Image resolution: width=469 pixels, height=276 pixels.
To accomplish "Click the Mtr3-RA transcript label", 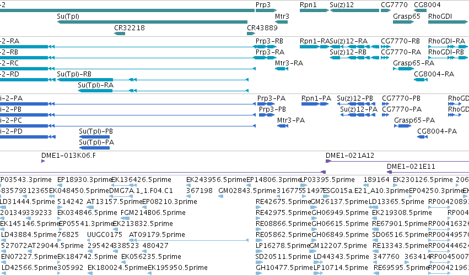I will [289, 63].
